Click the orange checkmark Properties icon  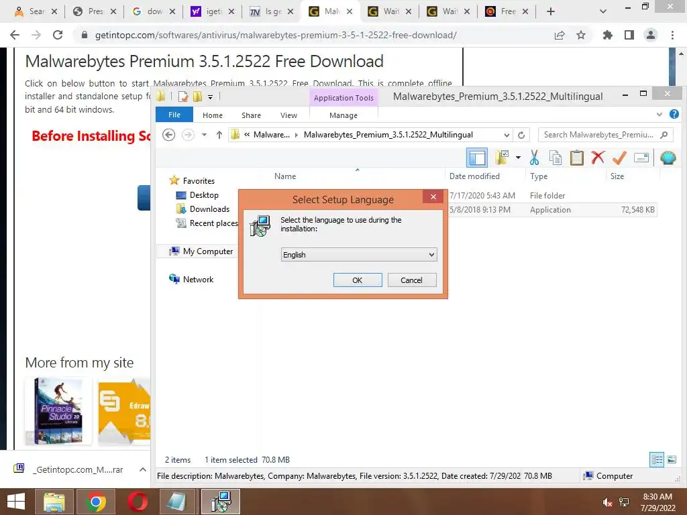pos(619,158)
